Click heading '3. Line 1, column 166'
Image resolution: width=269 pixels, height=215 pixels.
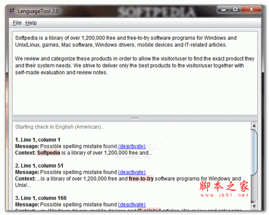pyautogui.click(x=41, y=198)
